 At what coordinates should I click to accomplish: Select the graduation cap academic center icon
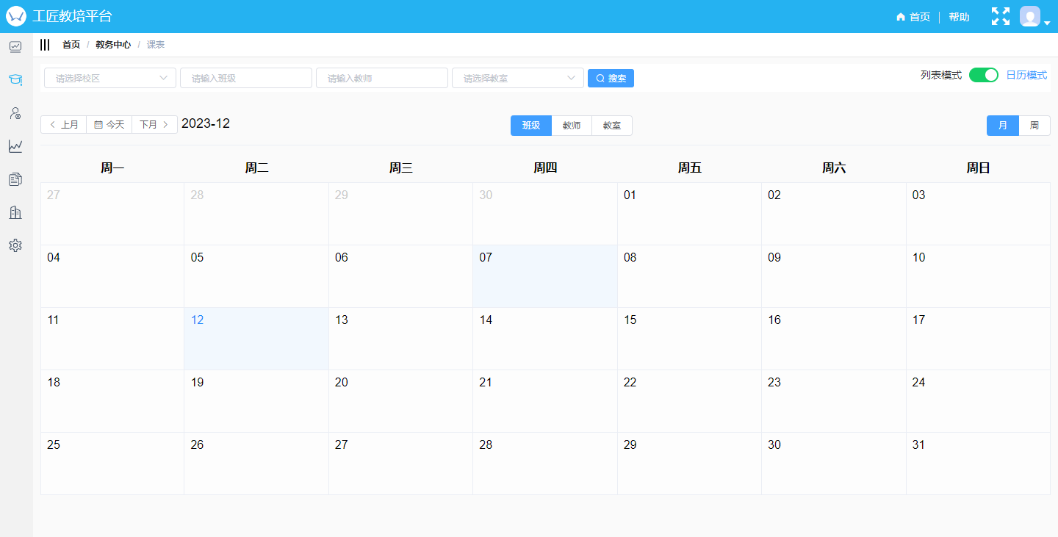click(x=15, y=79)
